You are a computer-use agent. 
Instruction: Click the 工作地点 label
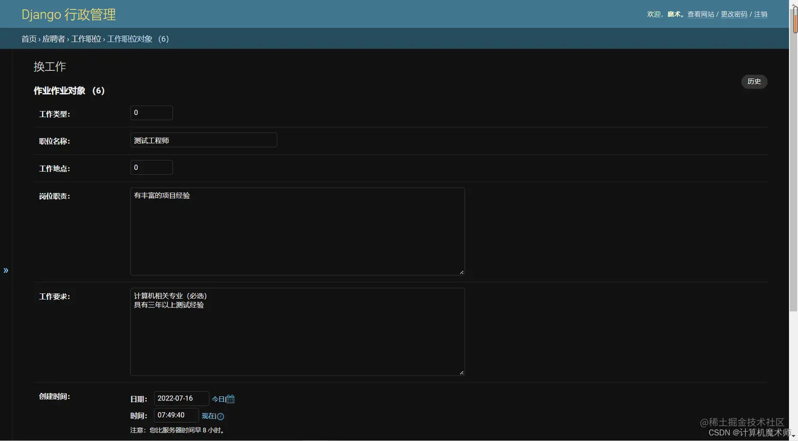point(54,169)
